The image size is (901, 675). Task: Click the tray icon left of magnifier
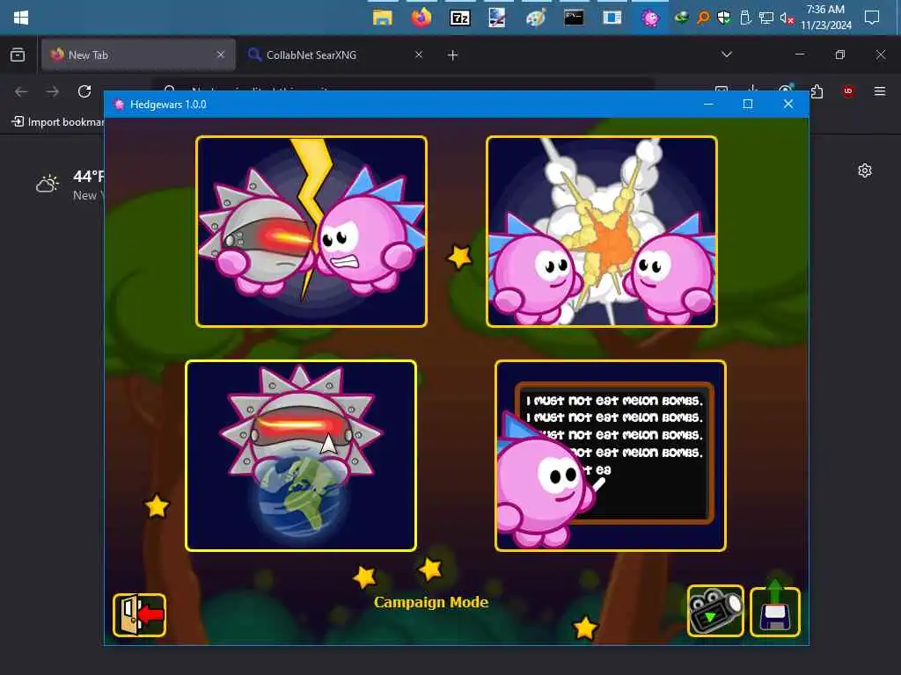click(682, 18)
